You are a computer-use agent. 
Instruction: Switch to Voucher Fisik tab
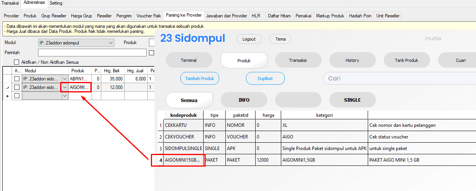[x=149, y=16]
